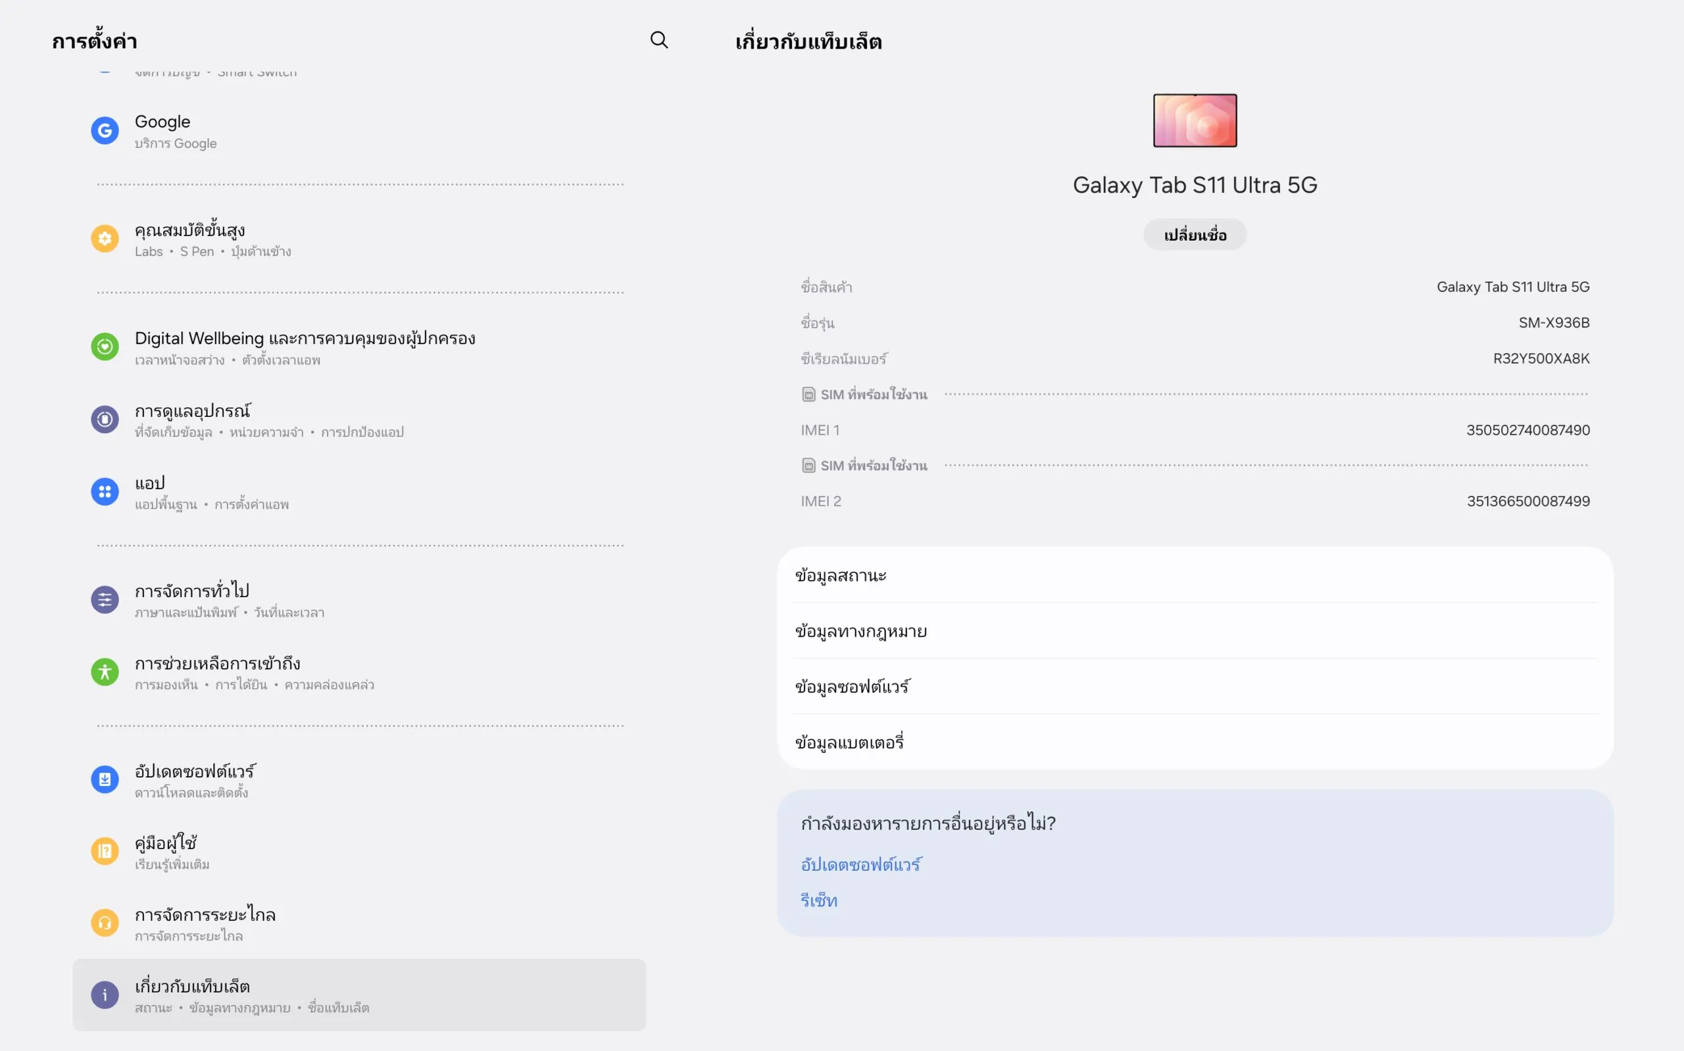Open การช่วยเหลือการเข้าถึง accessibility row

pos(359,672)
